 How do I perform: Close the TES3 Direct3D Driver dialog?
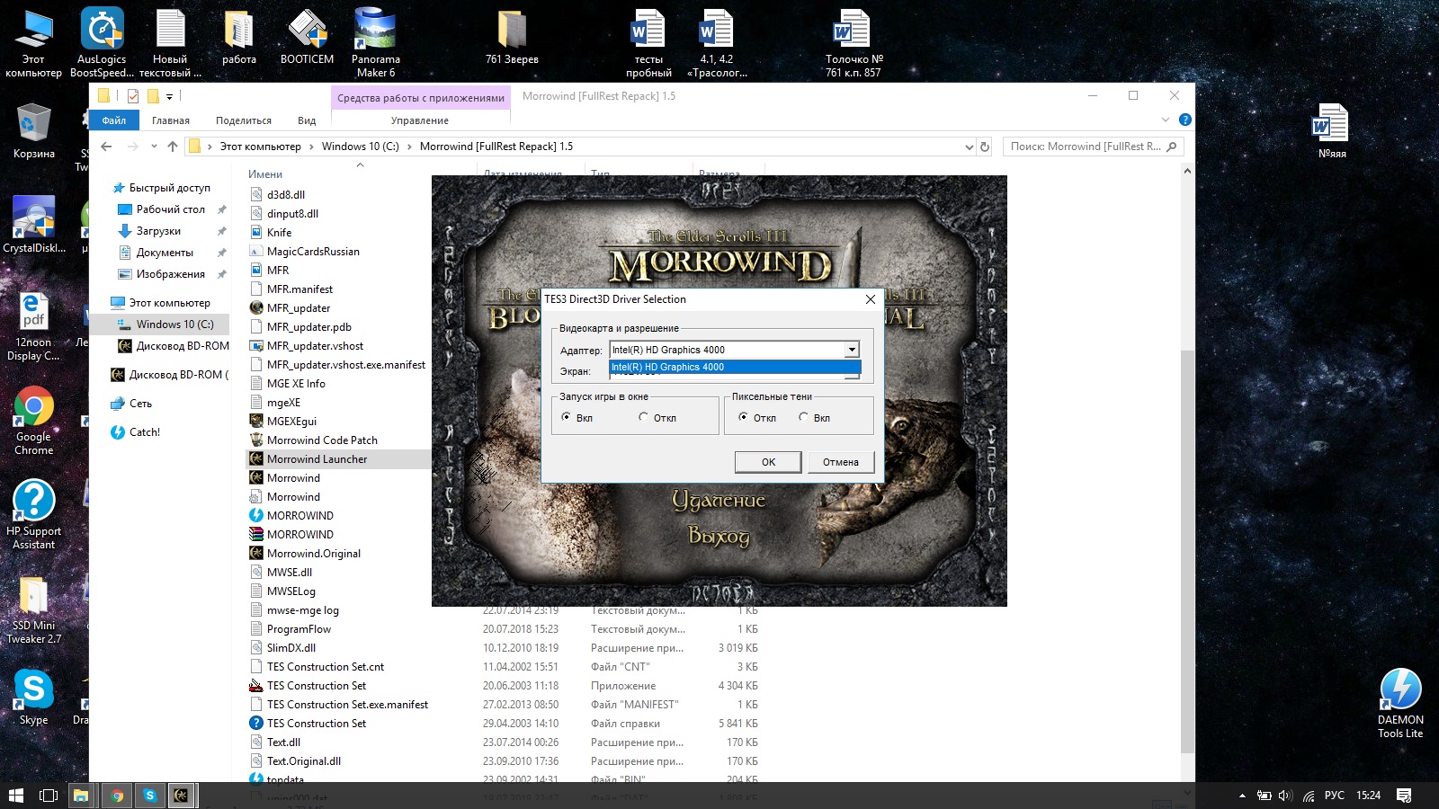click(871, 299)
